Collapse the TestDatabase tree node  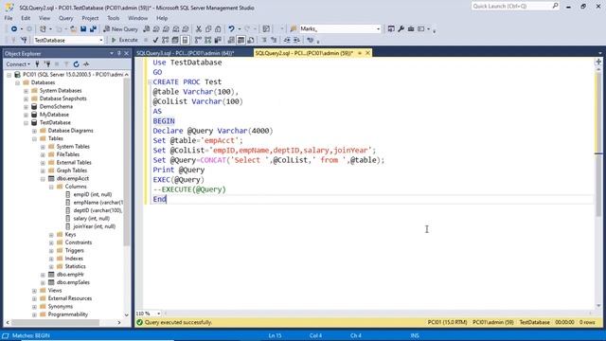click(x=26, y=122)
